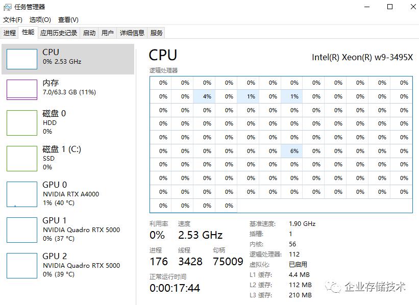Open the 查看(V) menu
The height and width of the screenshot is (305, 419).
[x=67, y=19]
